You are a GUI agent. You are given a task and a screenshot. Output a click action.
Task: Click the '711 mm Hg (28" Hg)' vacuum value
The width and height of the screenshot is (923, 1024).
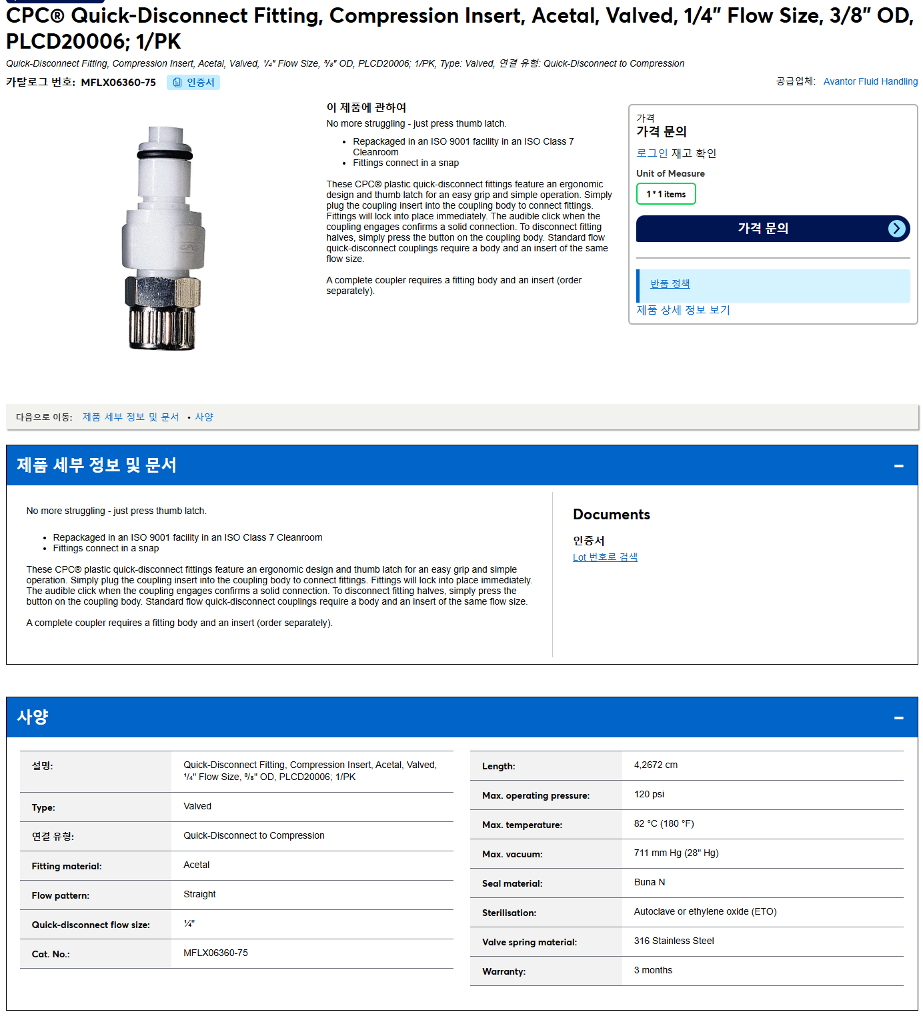click(676, 853)
